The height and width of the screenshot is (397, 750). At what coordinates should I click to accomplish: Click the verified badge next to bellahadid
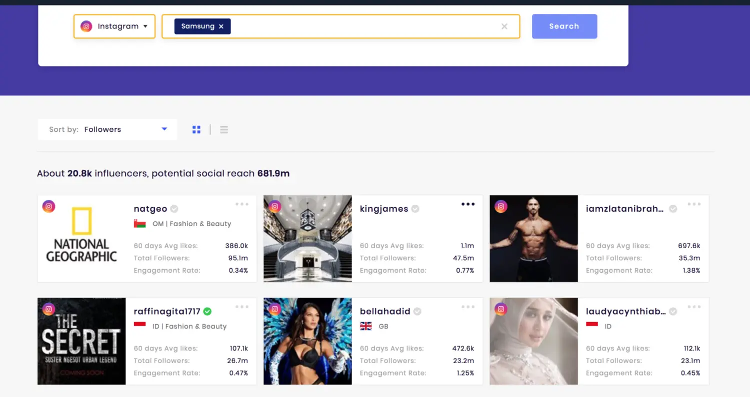point(417,311)
